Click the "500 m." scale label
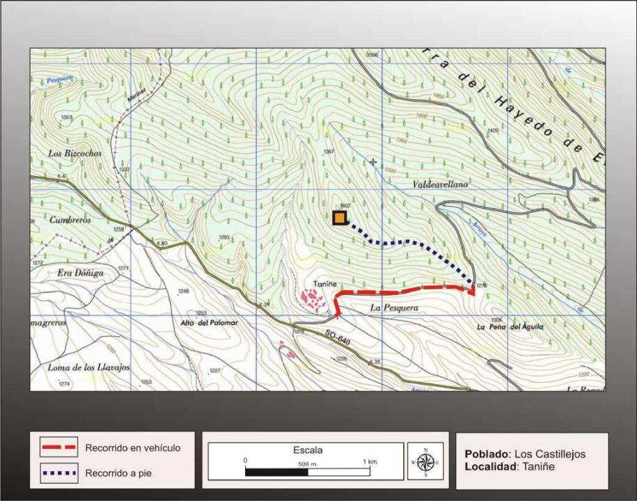The width and height of the screenshot is (637, 501). coord(308,463)
